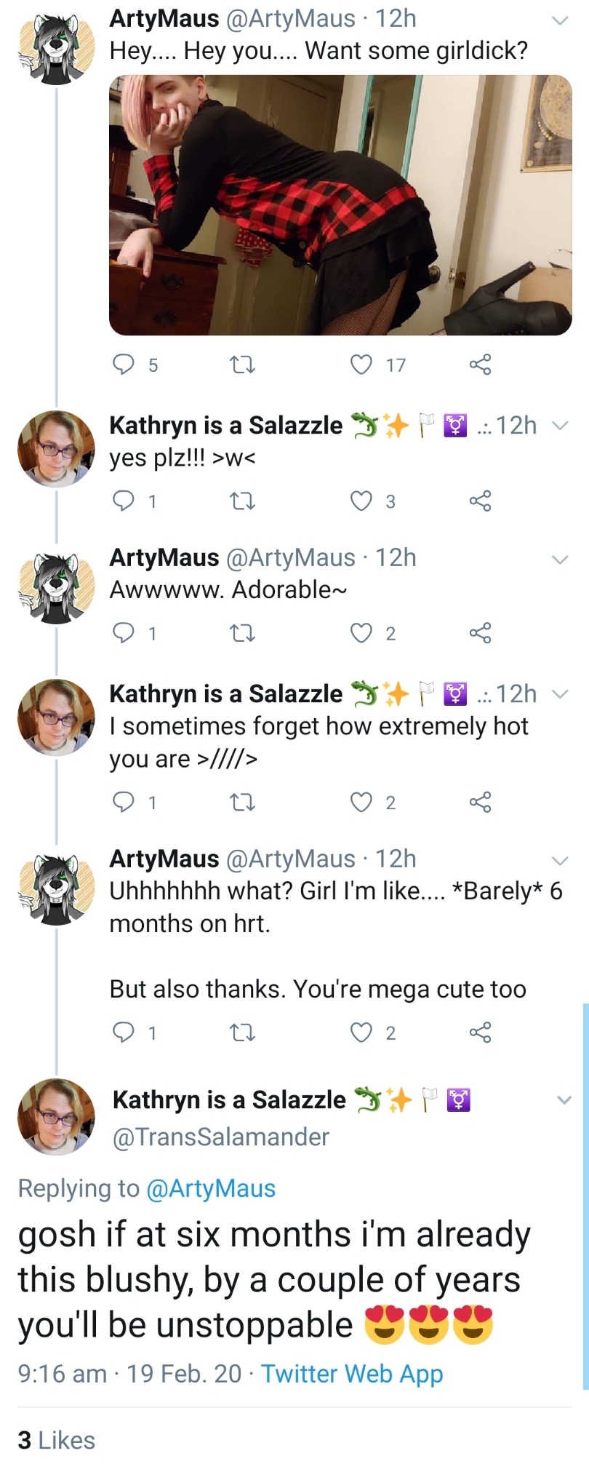The image size is (589, 1464).
Task: Open the @ArtyMaus mention link after 'Replying to'
Action: (211, 1188)
